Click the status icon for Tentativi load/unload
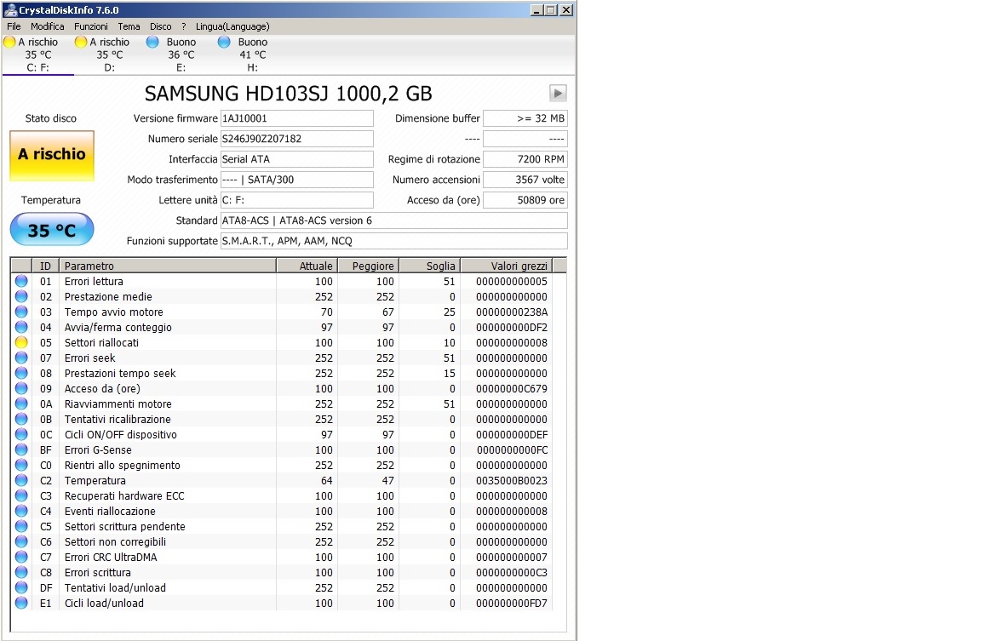 pos(21,588)
